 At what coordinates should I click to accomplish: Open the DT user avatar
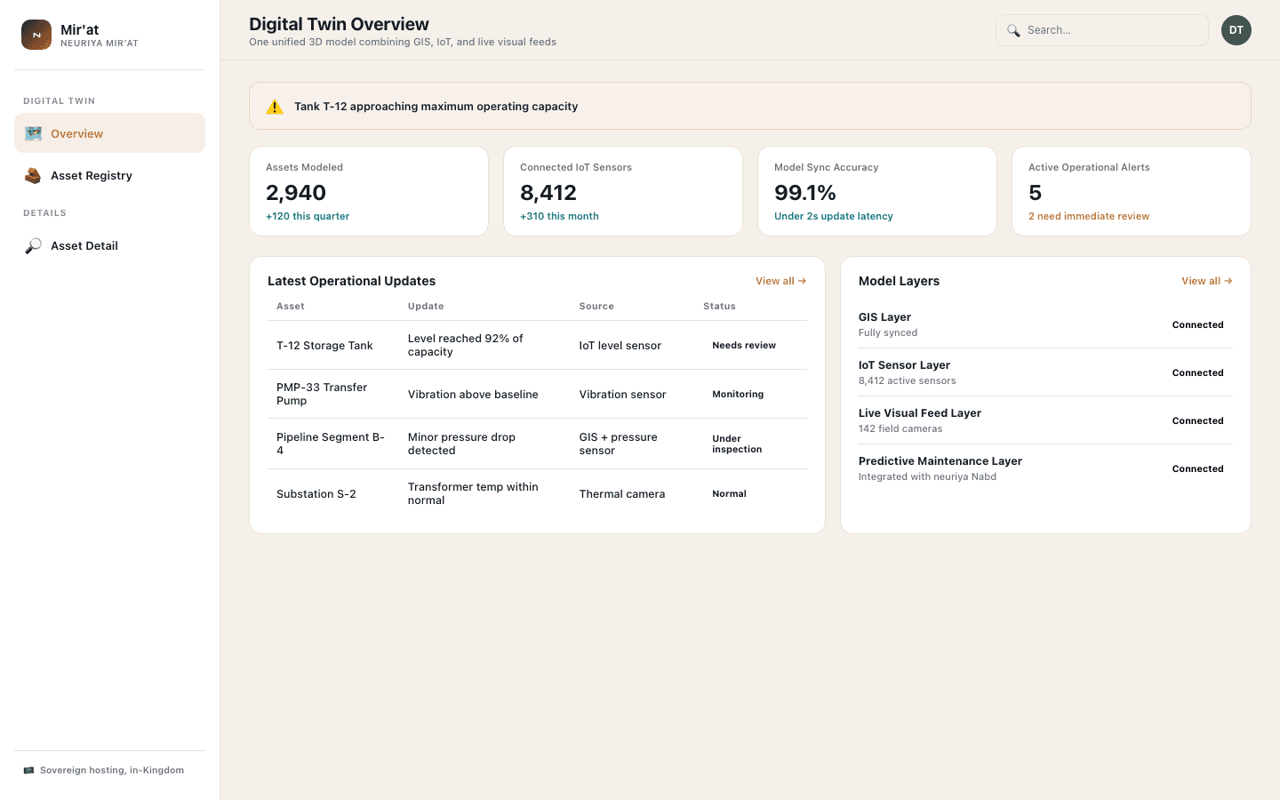[x=1236, y=30]
